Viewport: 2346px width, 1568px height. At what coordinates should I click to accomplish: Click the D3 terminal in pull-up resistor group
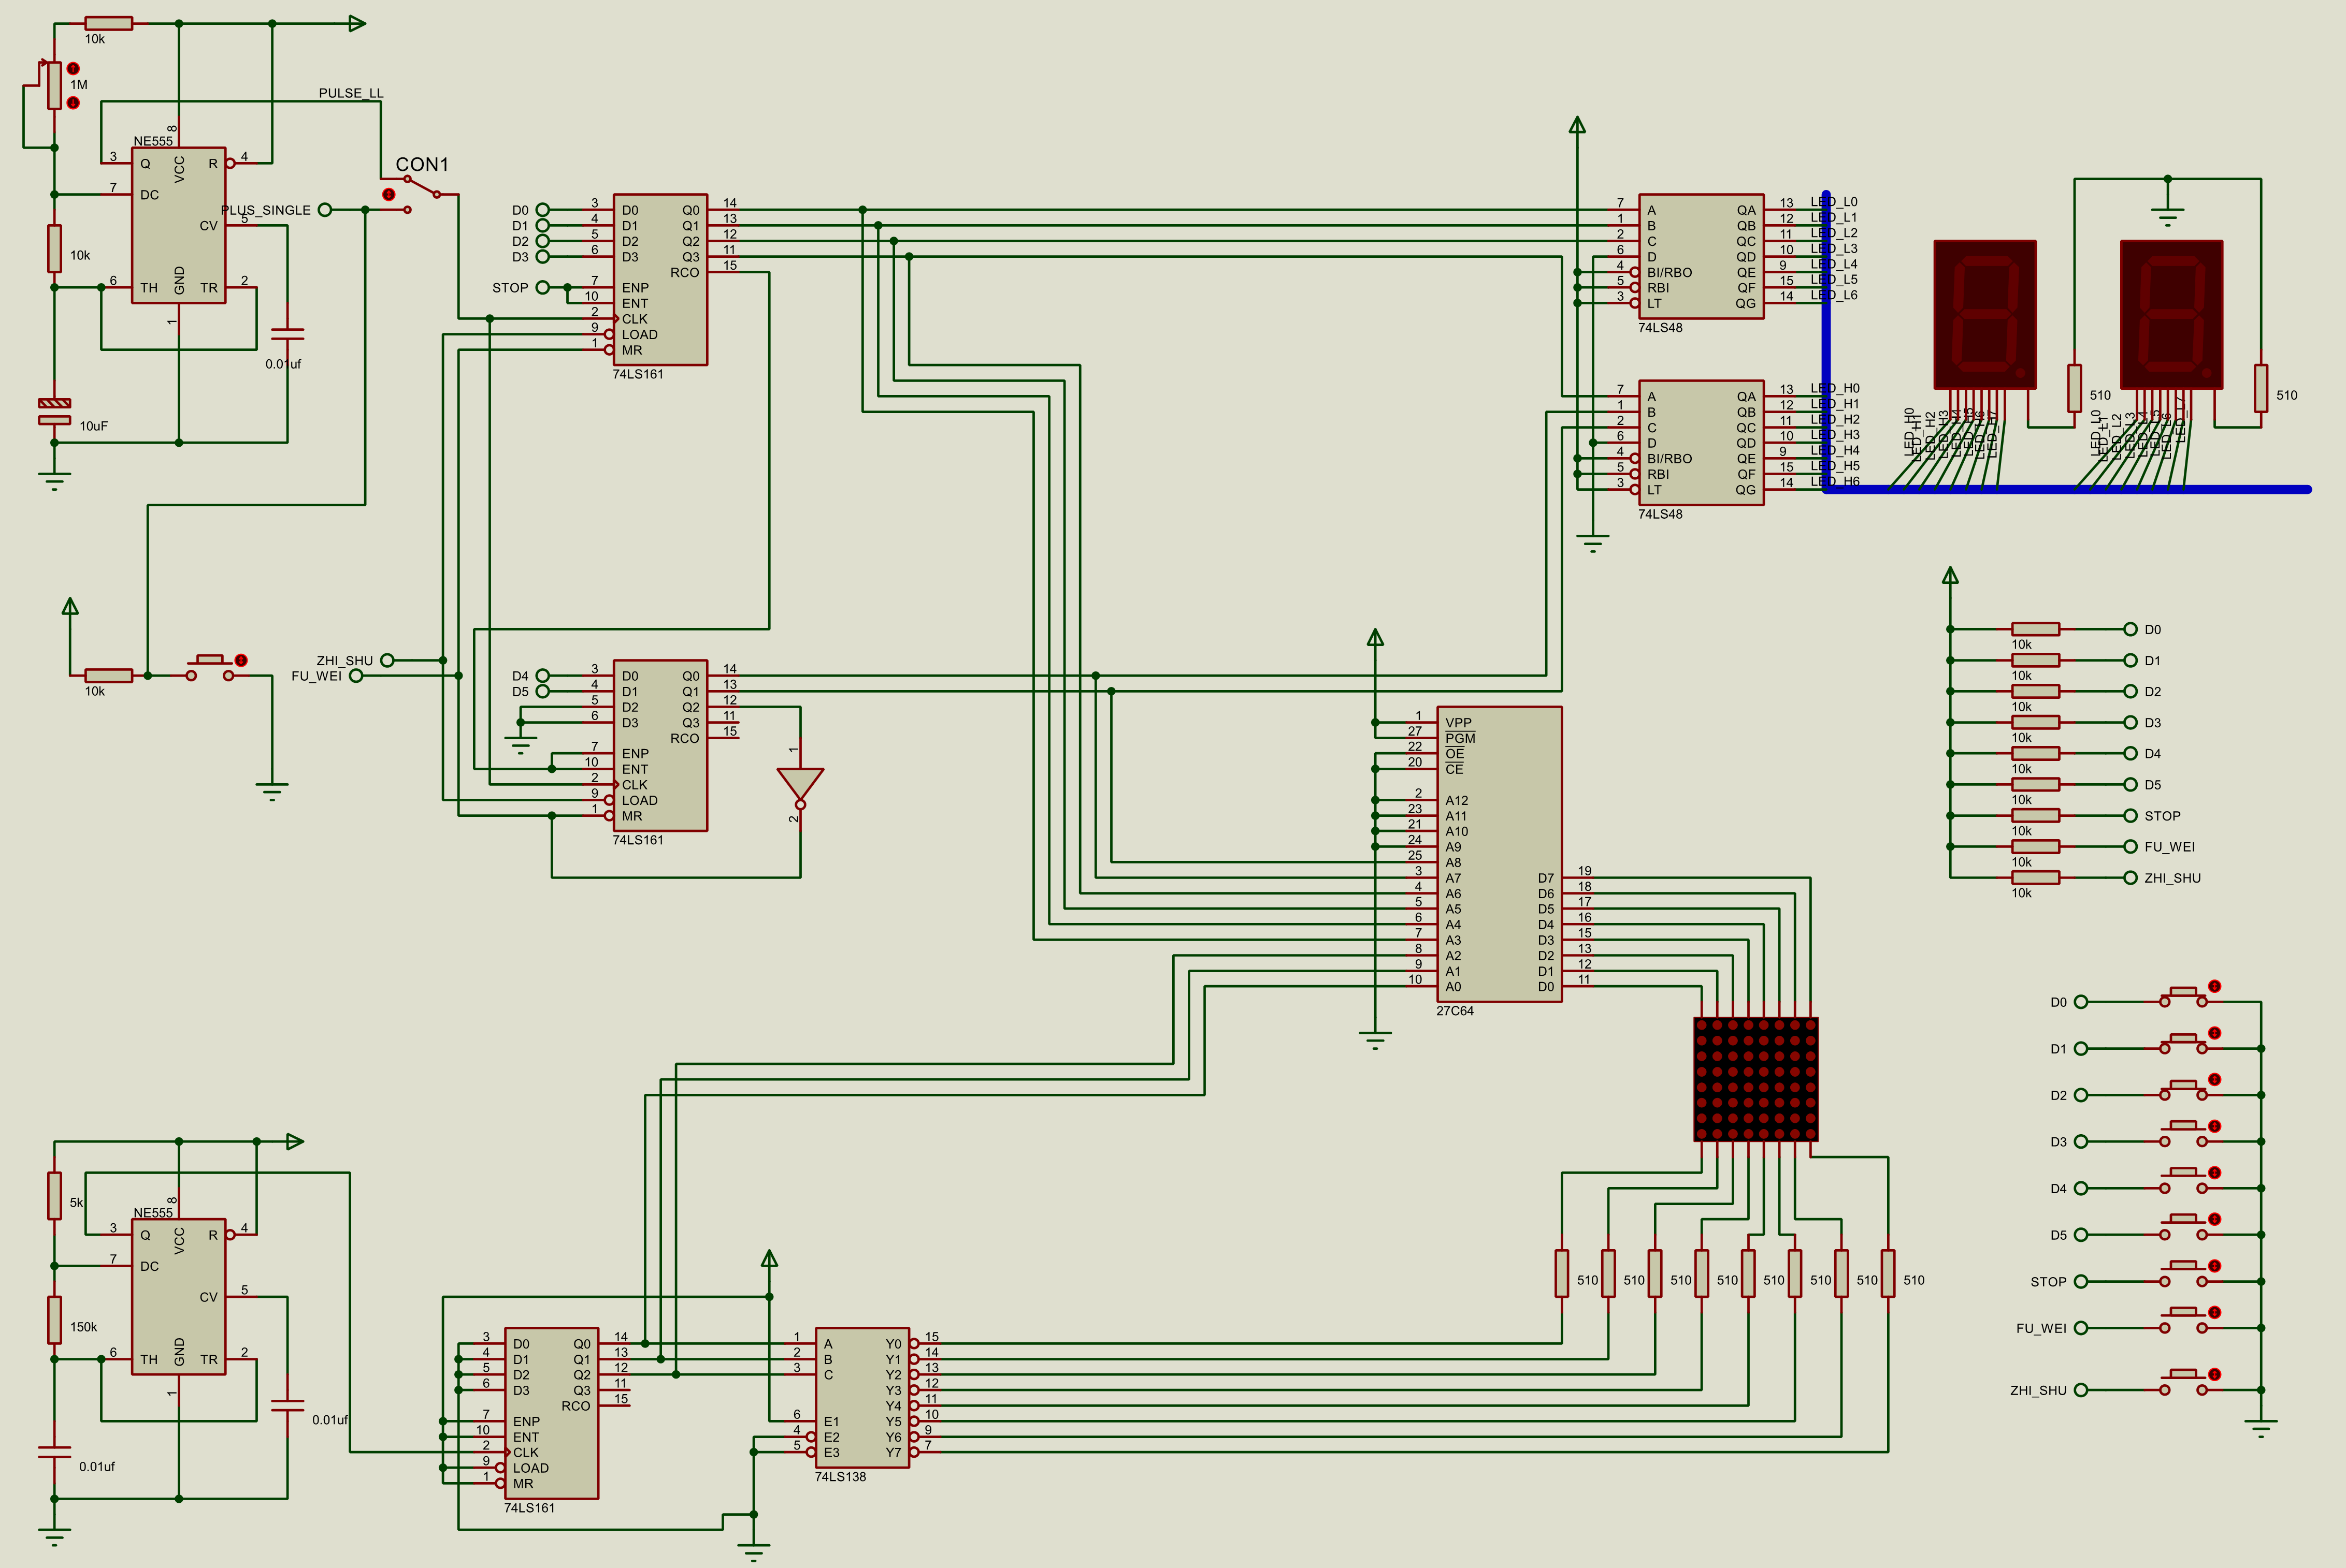(2131, 722)
